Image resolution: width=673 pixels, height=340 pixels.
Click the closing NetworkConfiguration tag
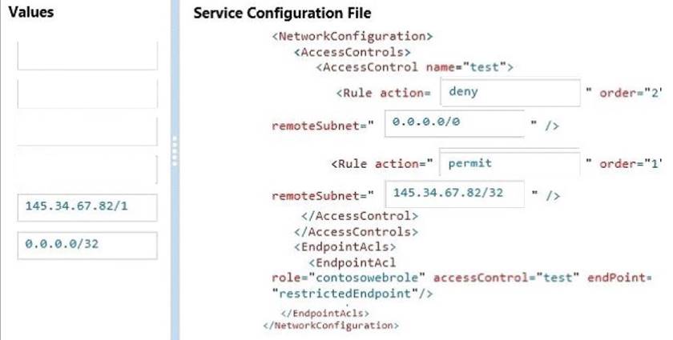pos(329,326)
